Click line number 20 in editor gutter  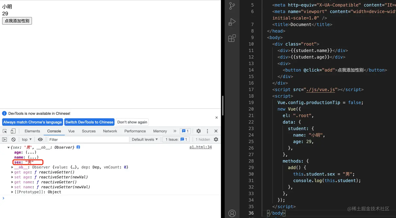pos(251,109)
